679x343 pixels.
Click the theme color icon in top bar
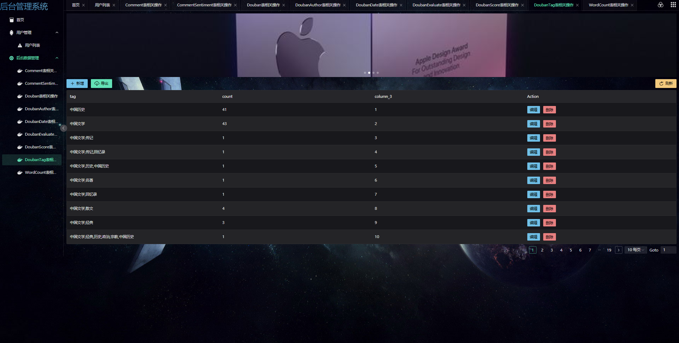(660, 5)
